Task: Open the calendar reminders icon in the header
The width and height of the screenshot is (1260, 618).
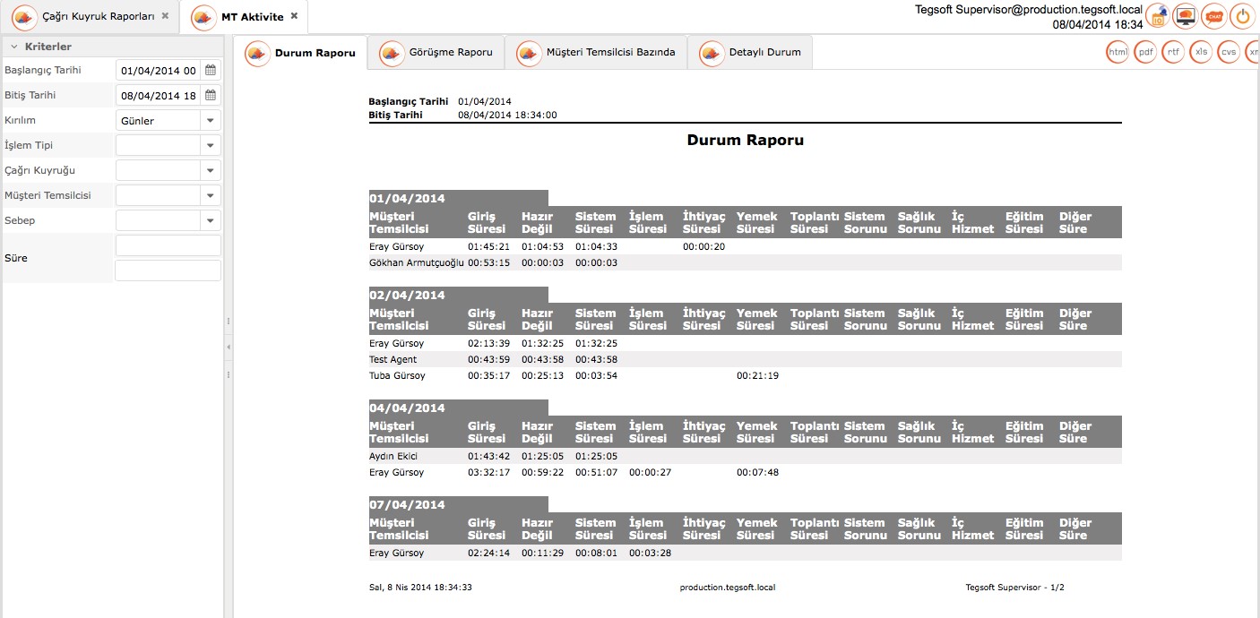Action: click(1159, 15)
